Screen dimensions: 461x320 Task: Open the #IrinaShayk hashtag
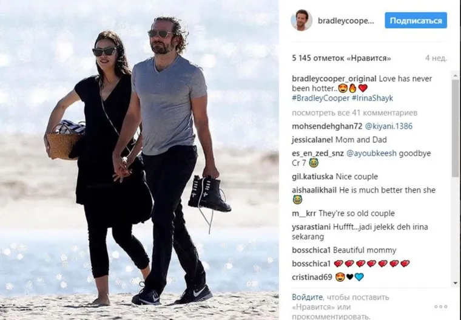pyautogui.click(x=372, y=98)
